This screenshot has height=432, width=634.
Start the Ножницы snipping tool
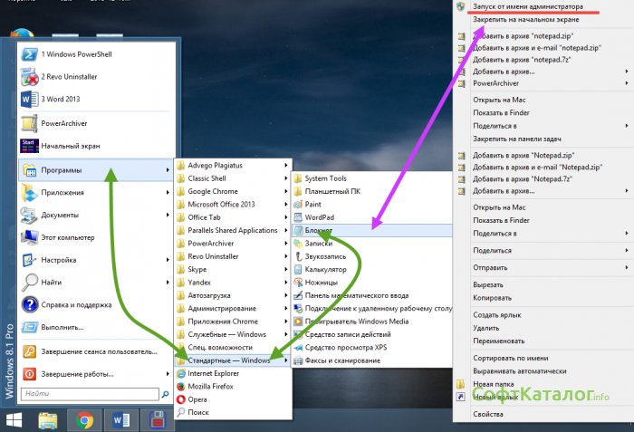click(x=321, y=283)
